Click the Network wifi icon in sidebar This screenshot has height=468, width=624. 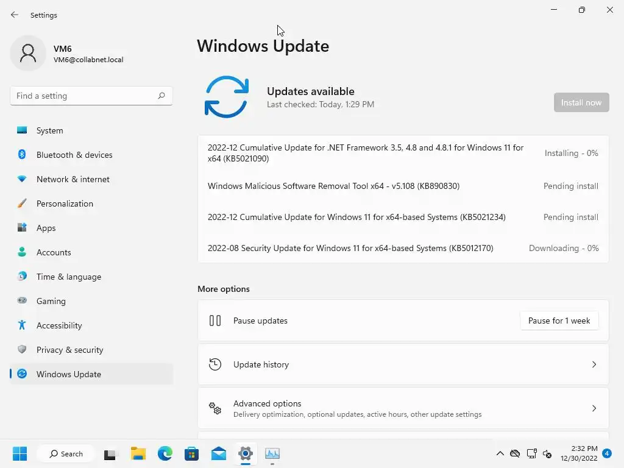point(22,179)
